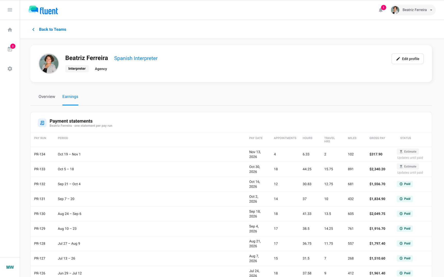Click miles value 891
The image size is (444, 277).
351,169
